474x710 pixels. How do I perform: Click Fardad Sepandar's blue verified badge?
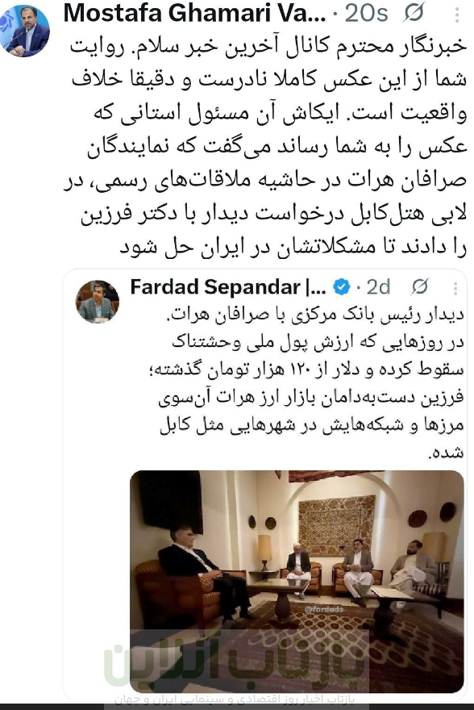[342, 287]
